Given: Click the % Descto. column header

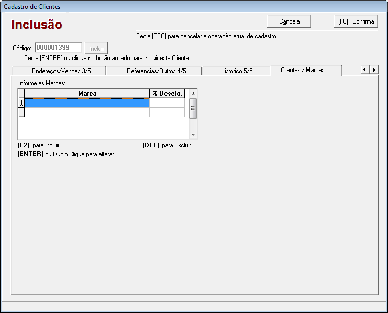Looking at the screenshot, I should (x=167, y=93).
